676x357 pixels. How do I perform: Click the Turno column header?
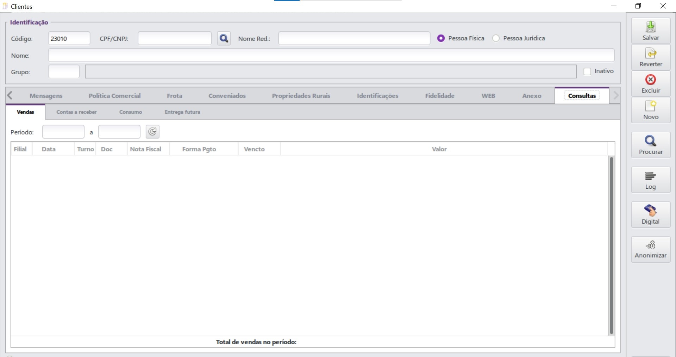(x=86, y=149)
